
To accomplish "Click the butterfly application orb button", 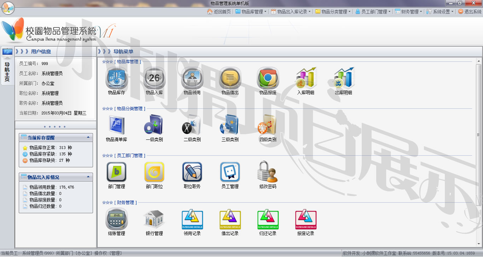I will (8, 8).
